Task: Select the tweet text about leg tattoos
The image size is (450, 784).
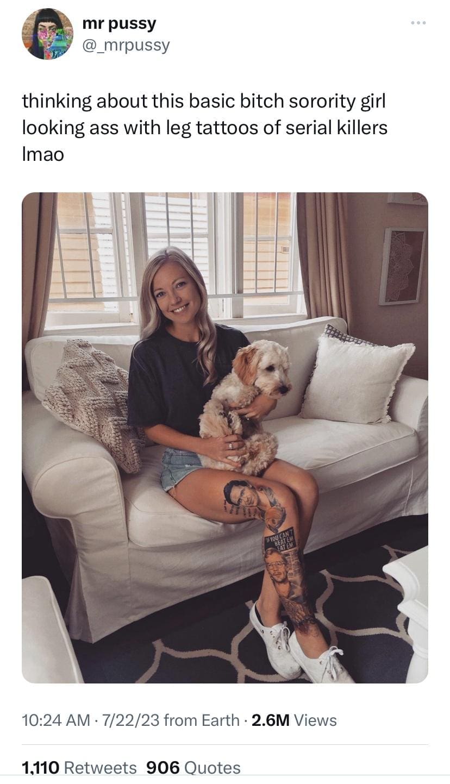Action: 205,128
